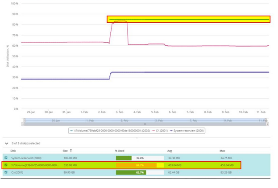The image size is (278, 188).
Task: Click the Disk Utilization, % axis title
Action: [8, 56]
